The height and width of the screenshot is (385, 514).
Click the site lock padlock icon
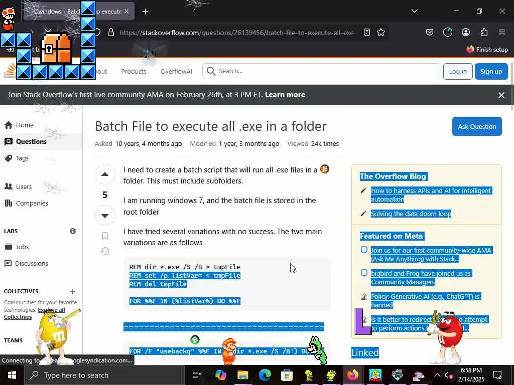[111, 33]
